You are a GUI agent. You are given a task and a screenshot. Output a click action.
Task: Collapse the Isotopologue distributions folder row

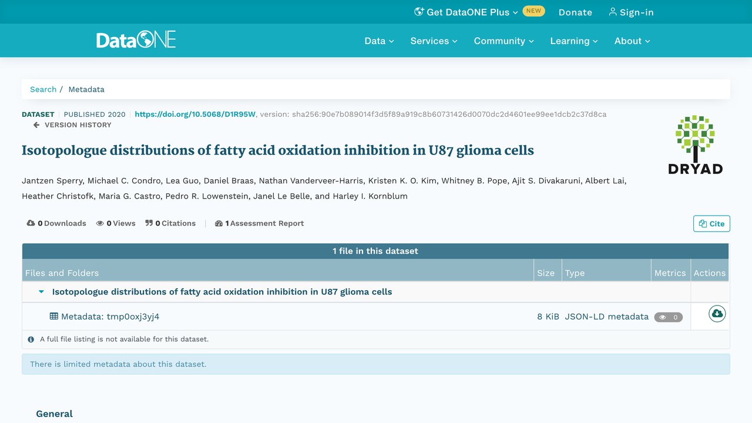[x=41, y=291]
